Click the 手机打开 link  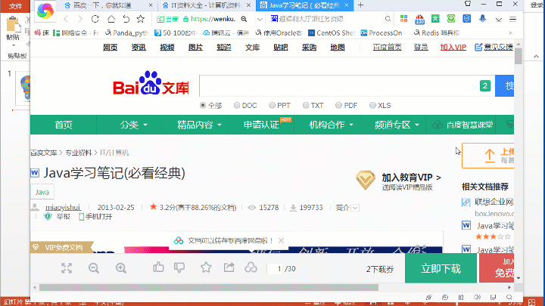pos(95,217)
